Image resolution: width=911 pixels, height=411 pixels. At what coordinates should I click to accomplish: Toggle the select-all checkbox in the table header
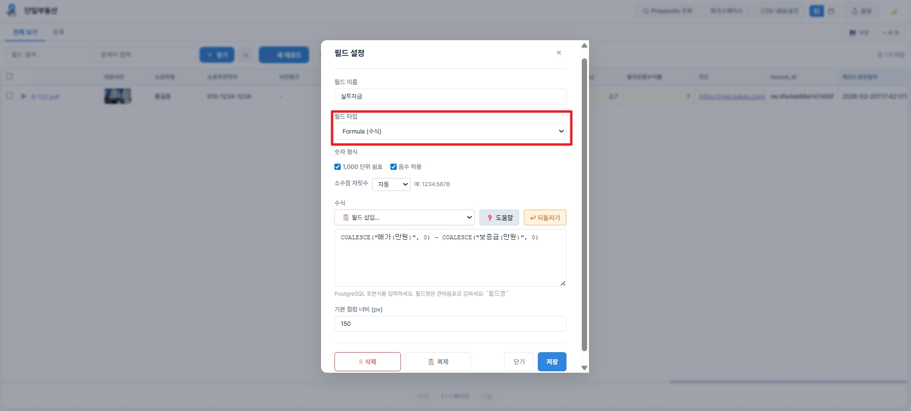[x=9, y=76]
